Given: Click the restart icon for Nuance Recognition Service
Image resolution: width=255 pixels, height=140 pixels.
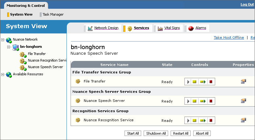Looking at the screenshot, I should (x=203, y=121).
